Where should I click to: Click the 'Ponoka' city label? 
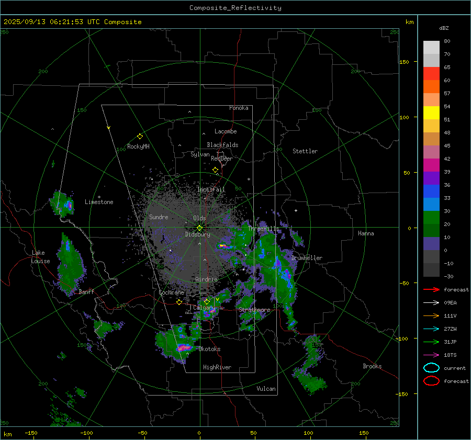pyautogui.click(x=239, y=108)
